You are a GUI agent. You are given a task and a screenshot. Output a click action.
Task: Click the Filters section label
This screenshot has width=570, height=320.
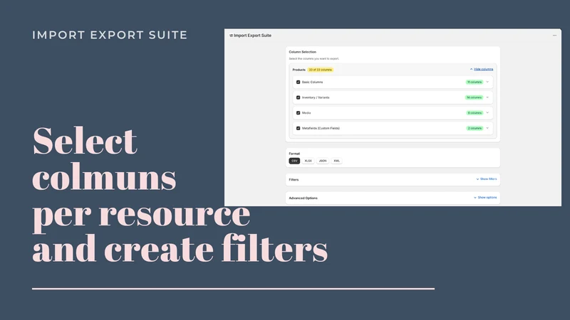(294, 180)
